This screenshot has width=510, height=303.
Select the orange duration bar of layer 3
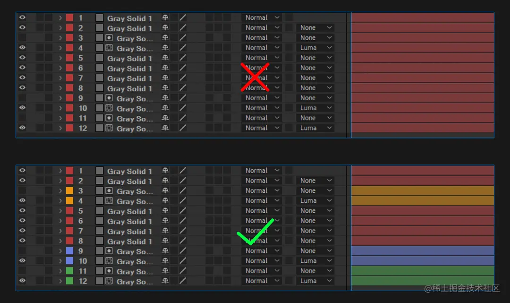423,190
